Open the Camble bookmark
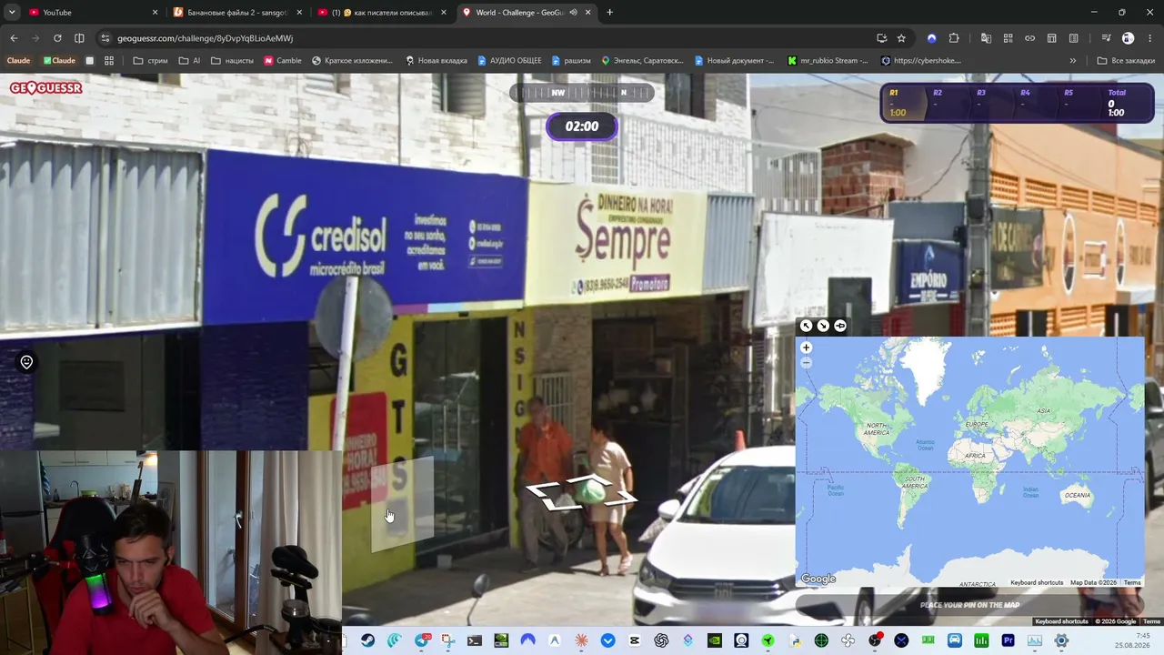Viewport: 1164px width, 655px height. click(283, 61)
